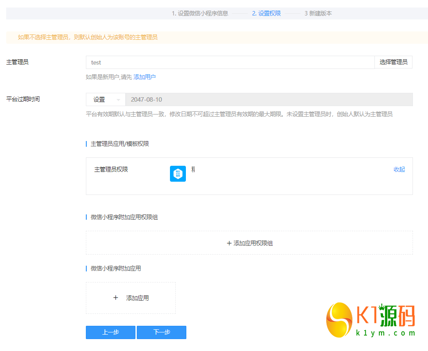The image size is (428, 351).
Task: Click the 主管理员权限 label
Action: [x=111, y=169]
